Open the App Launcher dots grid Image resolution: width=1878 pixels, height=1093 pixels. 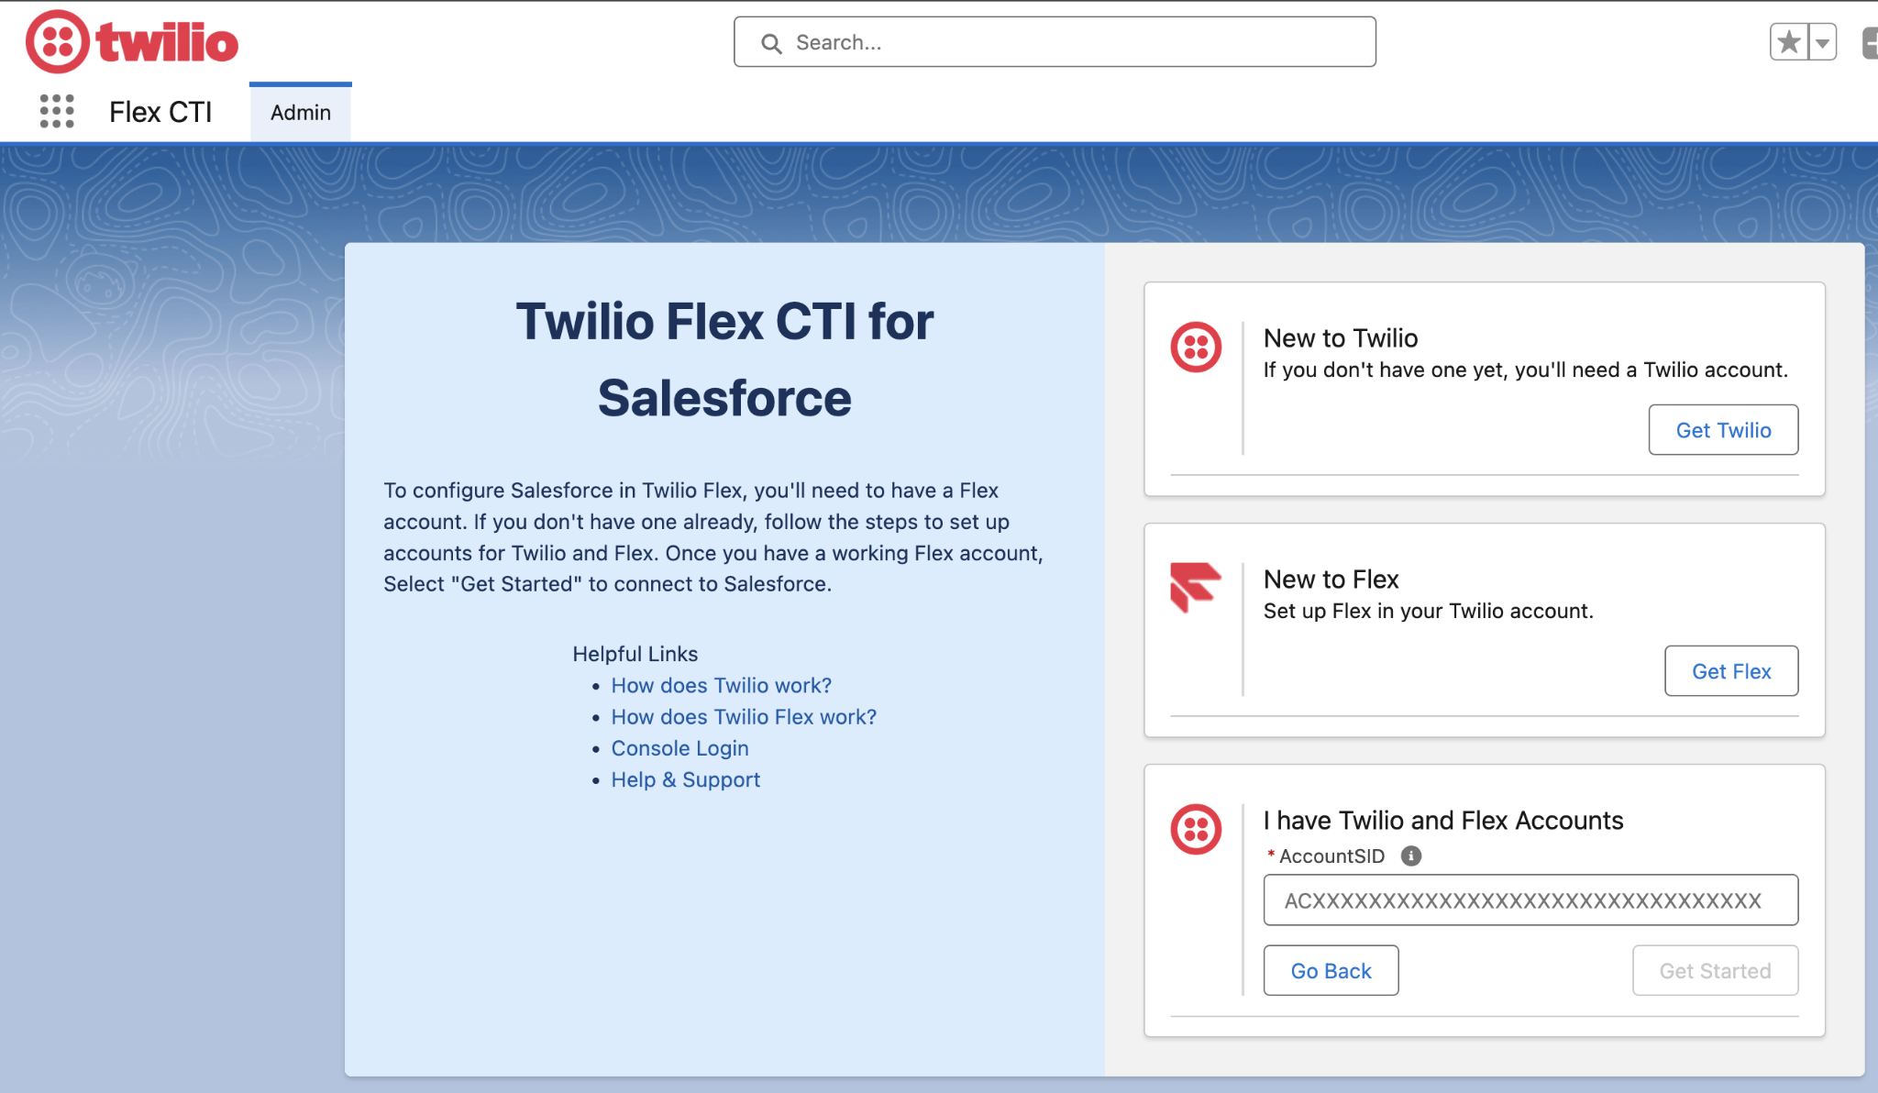[57, 111]
